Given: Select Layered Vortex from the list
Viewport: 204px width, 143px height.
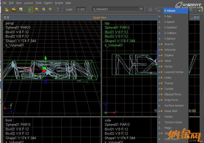Looking at the screenshot, I should coord(174,72).
